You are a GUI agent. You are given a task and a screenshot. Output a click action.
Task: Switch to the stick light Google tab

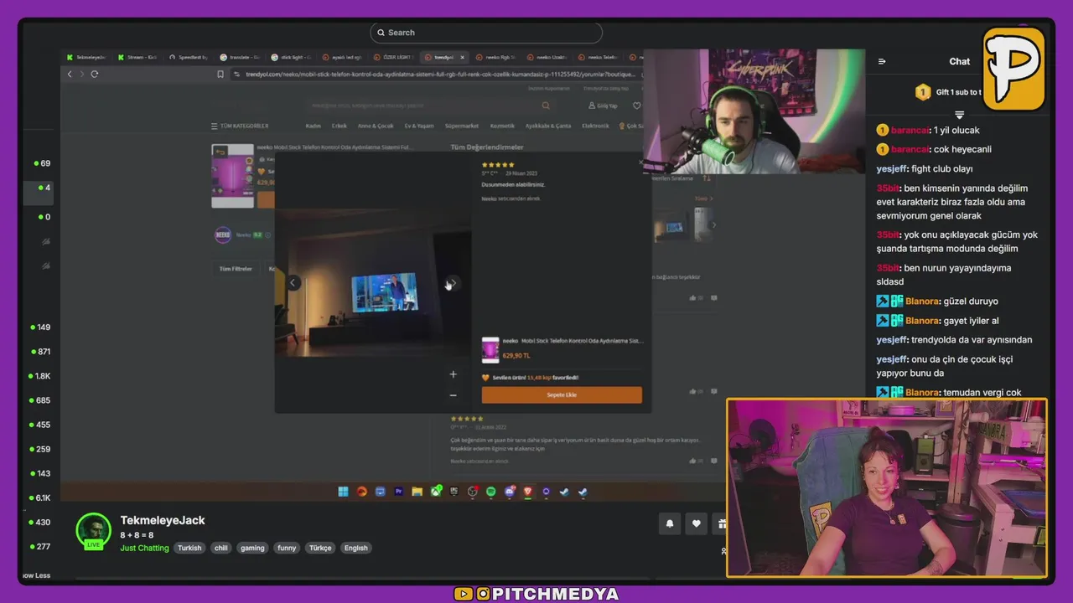click(x=290, y=57)
